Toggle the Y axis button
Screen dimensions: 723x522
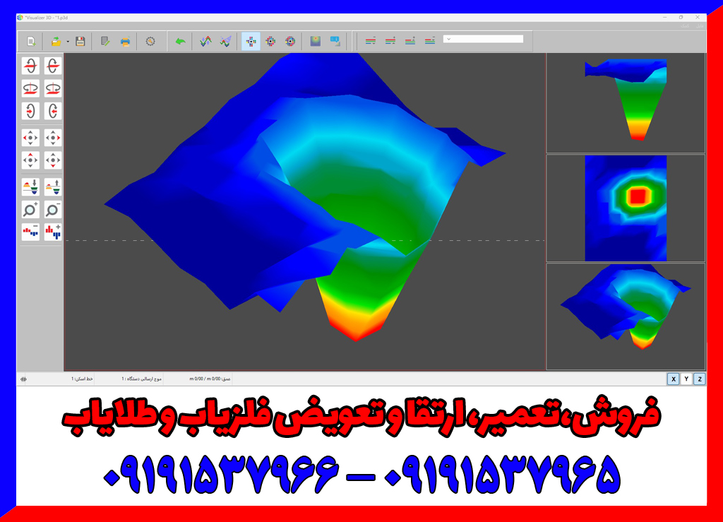[x=686, y=379]
